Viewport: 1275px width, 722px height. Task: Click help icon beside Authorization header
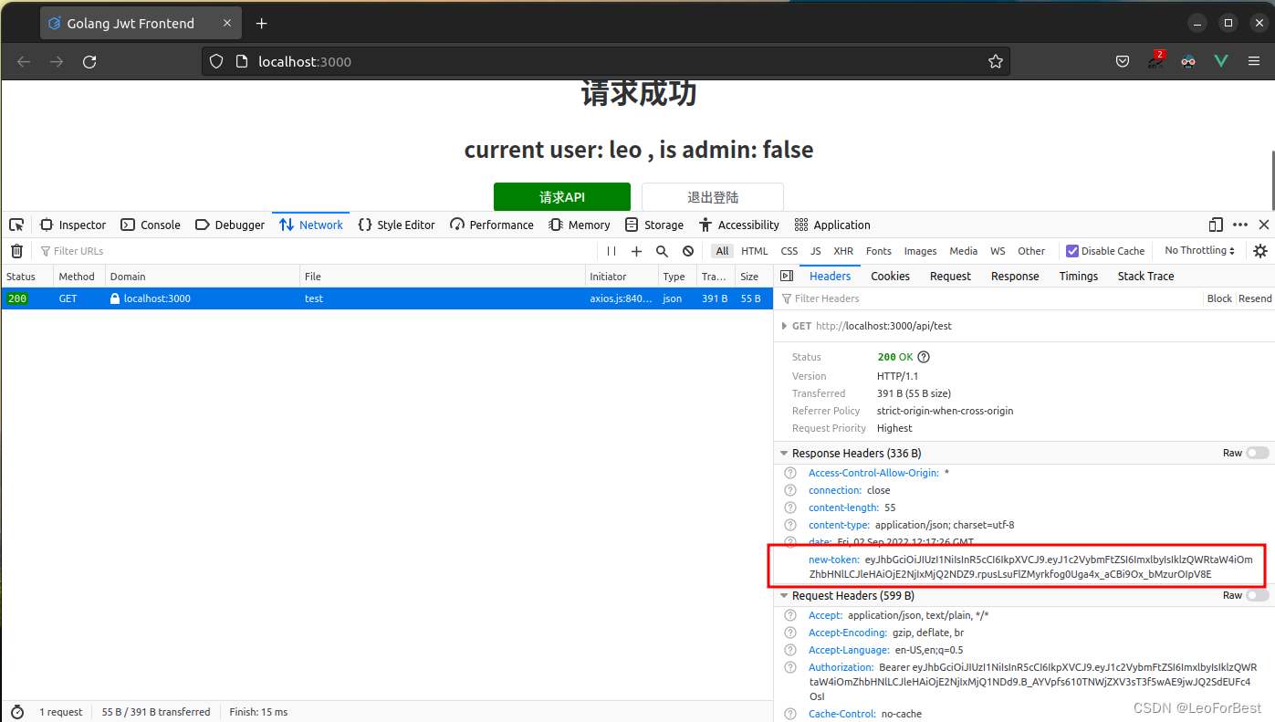790,667
